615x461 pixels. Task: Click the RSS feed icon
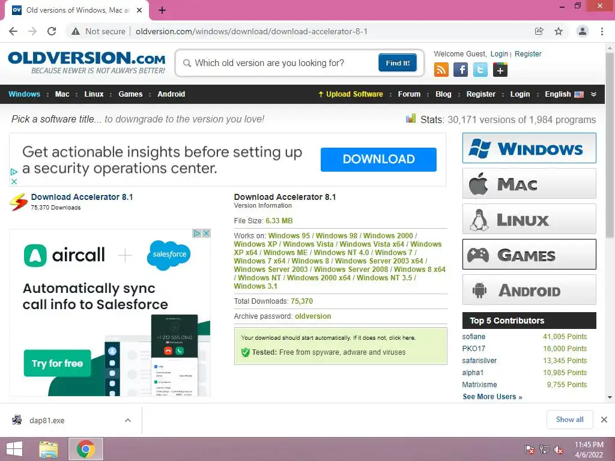pos(441,70)
